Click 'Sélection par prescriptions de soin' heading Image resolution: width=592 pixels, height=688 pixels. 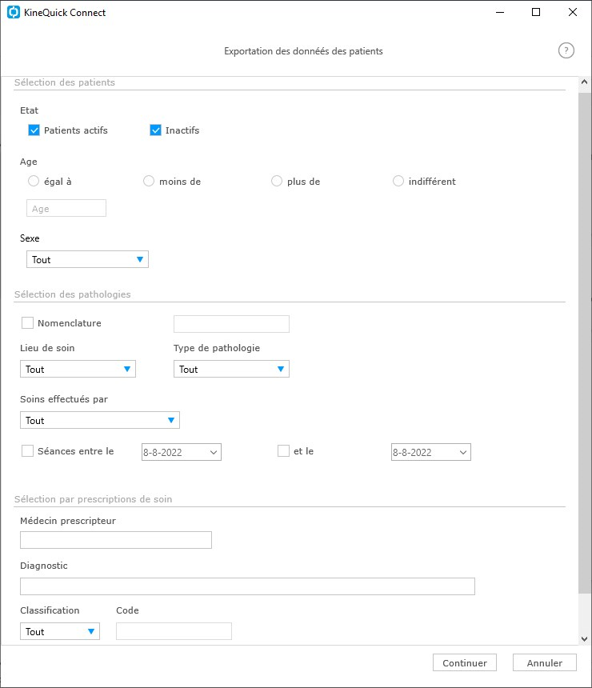pyautogui.click(x=93, y=499)
